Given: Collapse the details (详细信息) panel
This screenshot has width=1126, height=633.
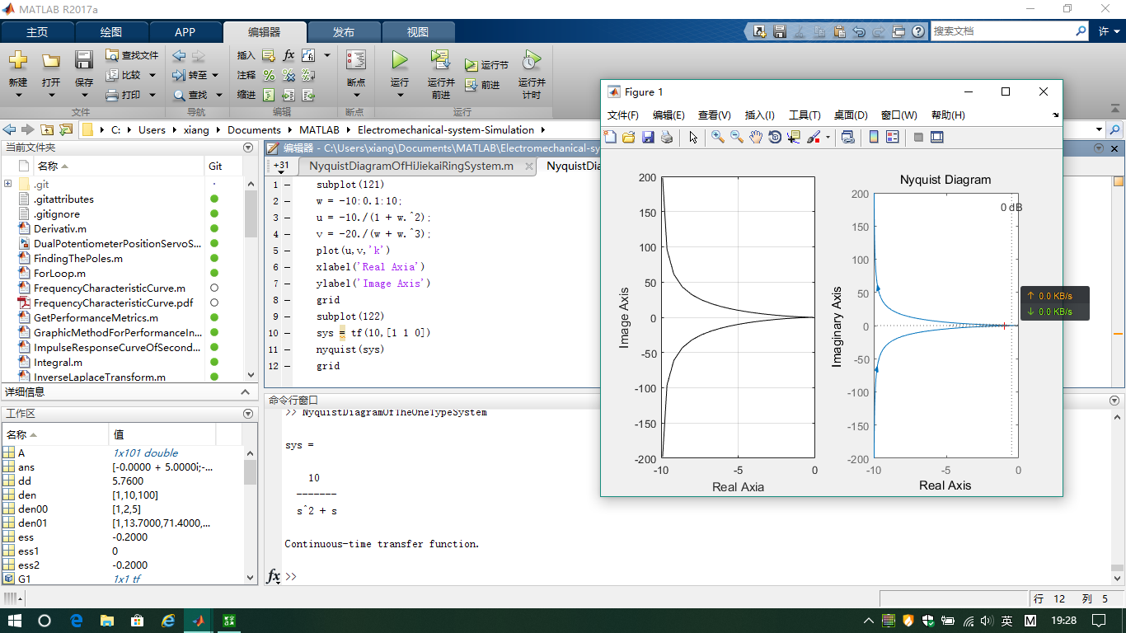Looking at the screenshot, I should (245, 392).
